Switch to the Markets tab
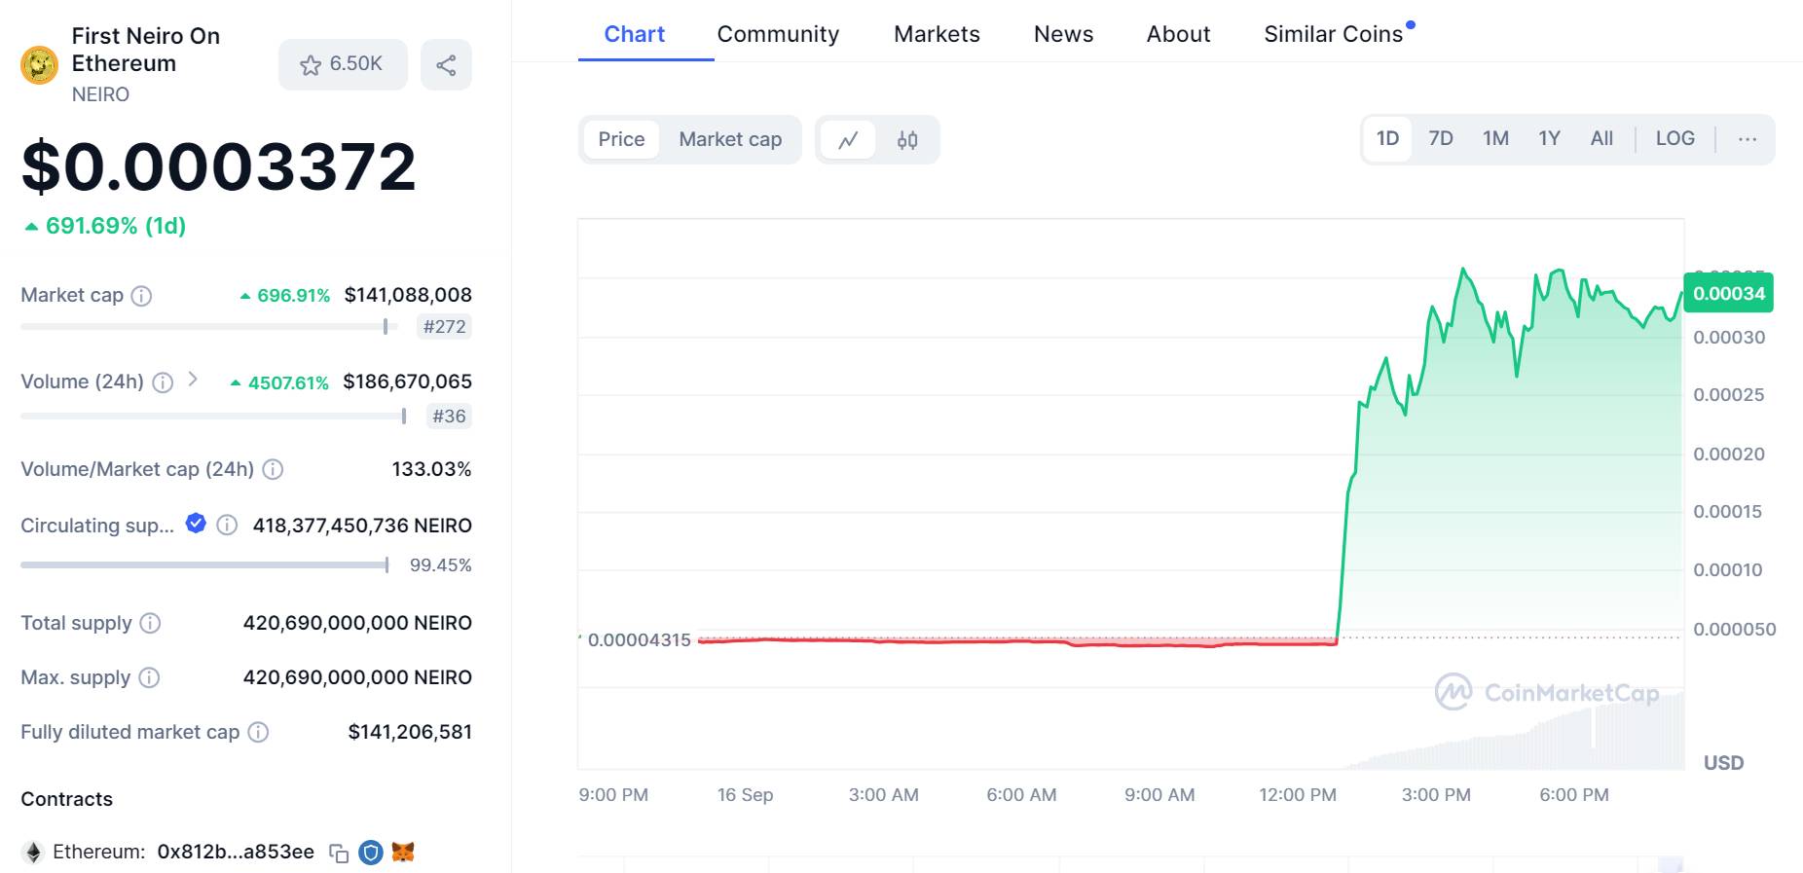1803x873 pixels. pos(937,34)
